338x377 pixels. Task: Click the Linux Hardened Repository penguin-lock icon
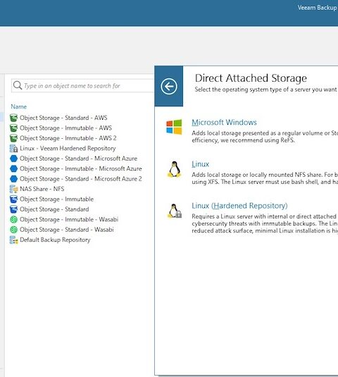(175, 211)
